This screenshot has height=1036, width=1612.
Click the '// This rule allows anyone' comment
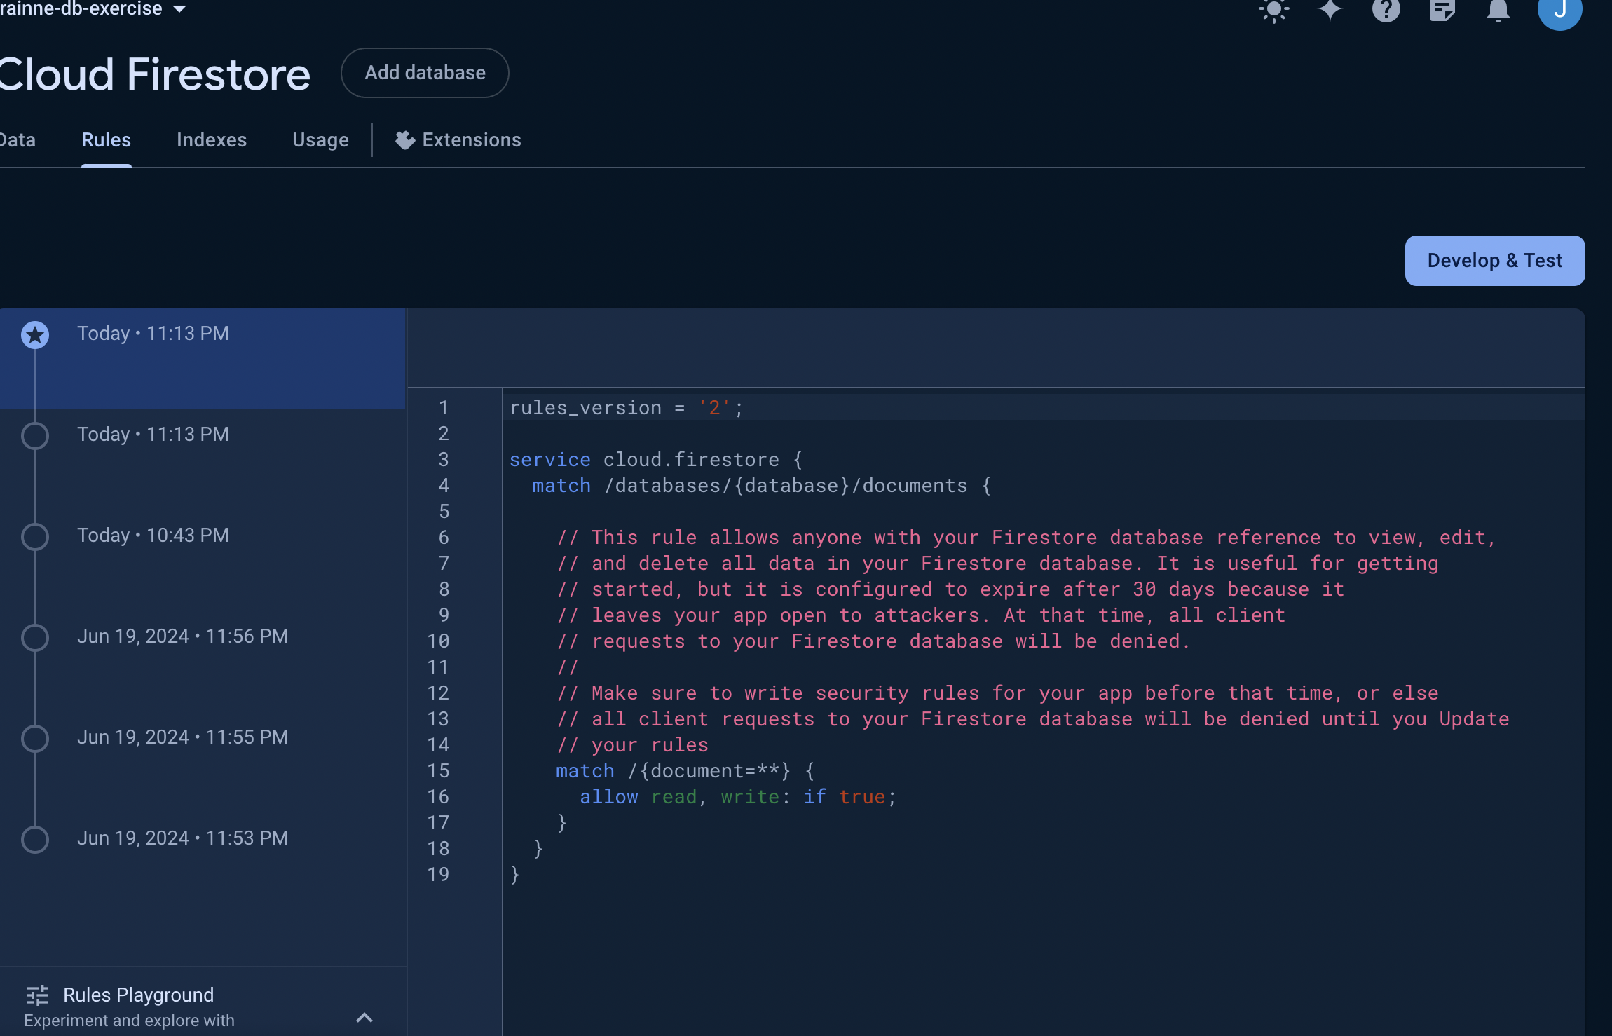[x=1026, y=538]
